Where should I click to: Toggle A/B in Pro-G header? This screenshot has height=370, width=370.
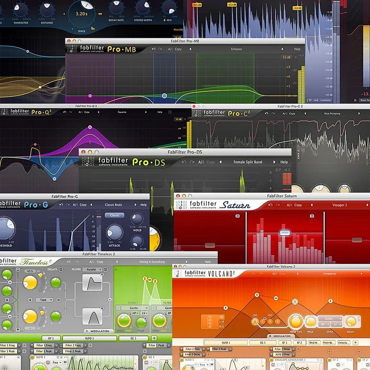click(x=75, y=205)
